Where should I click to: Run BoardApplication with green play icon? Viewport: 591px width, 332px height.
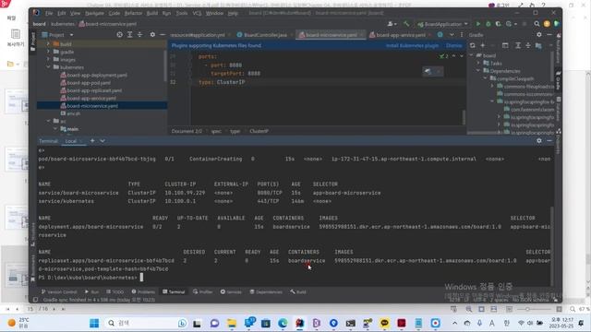tap(478, 24)
